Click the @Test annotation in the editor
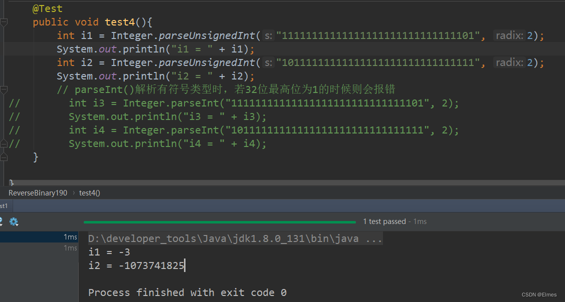The height and width of the screenshot is (302, 565). click(47, 8)
